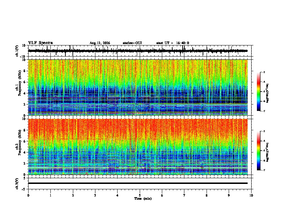The width and height of the screenshot is (283, 219).
Task: Click the "5" tick on ch.3(V) axis
Action: pos(25,178)
